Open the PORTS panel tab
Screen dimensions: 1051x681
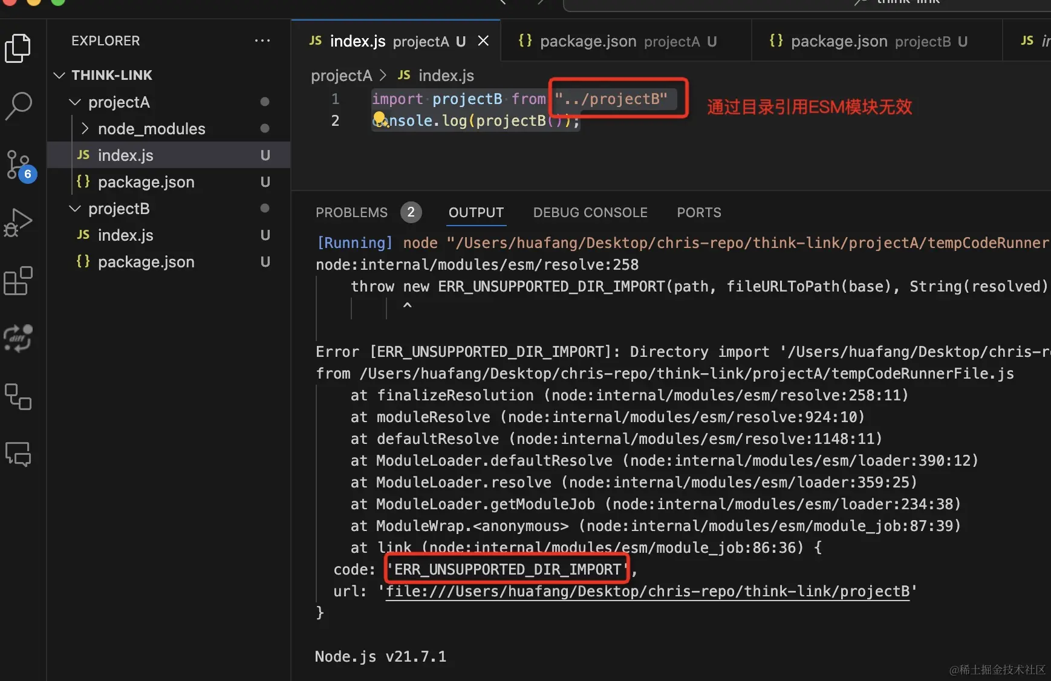[x=699, y=212]
